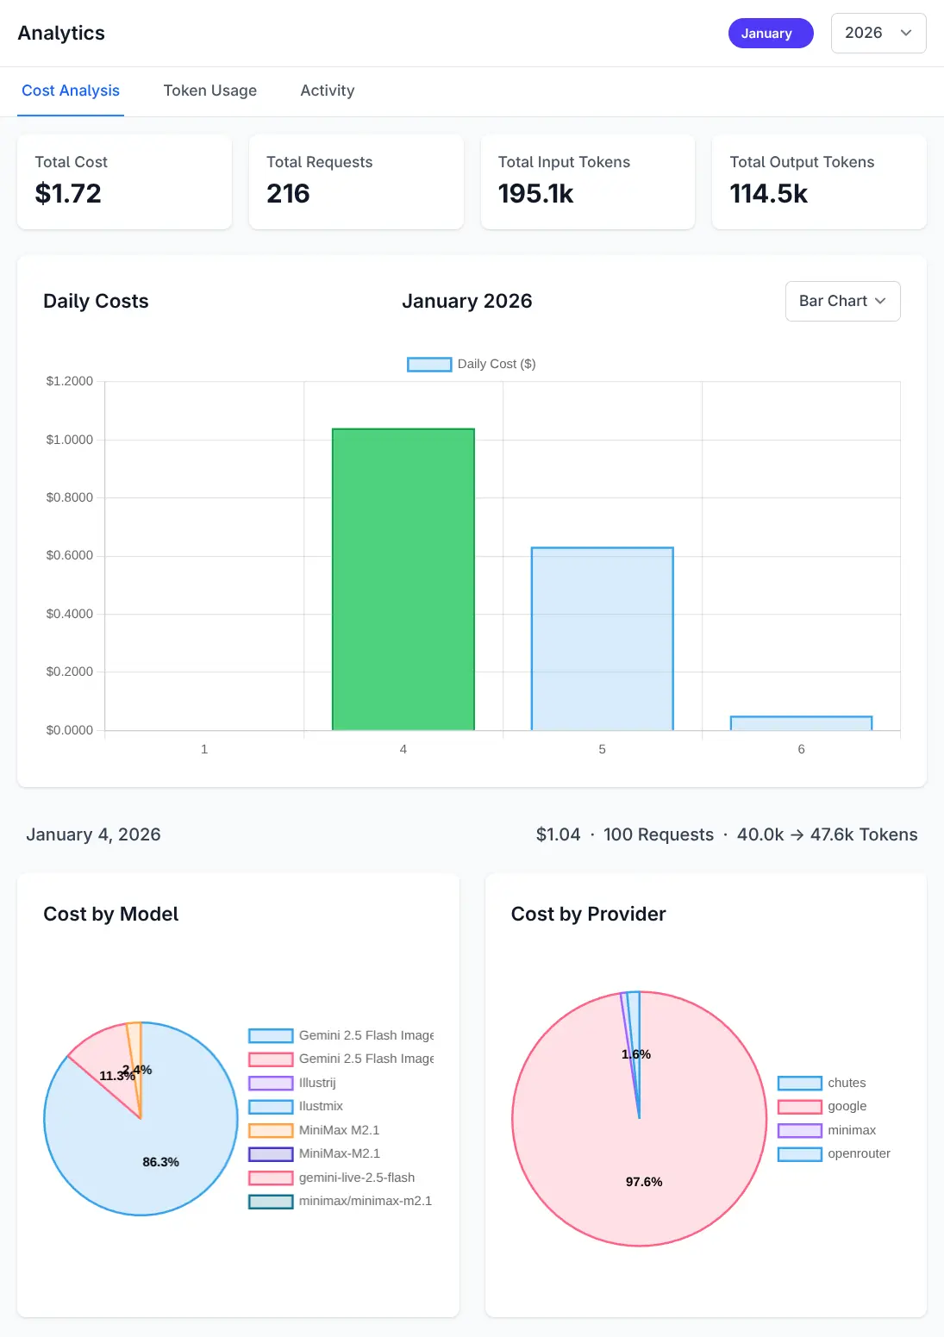Toggle the openrouter provider legend item
The image size is (944, 1337).
[x=858, y=1153]
